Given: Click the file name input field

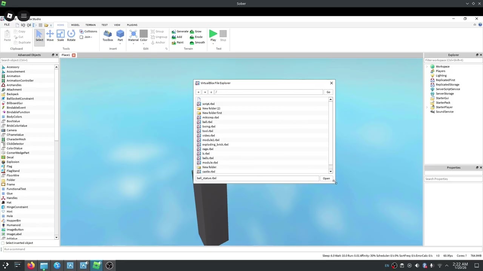Looking at the screenshot, I should coord(257,178).
